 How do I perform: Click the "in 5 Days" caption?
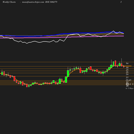pos(129,88)
